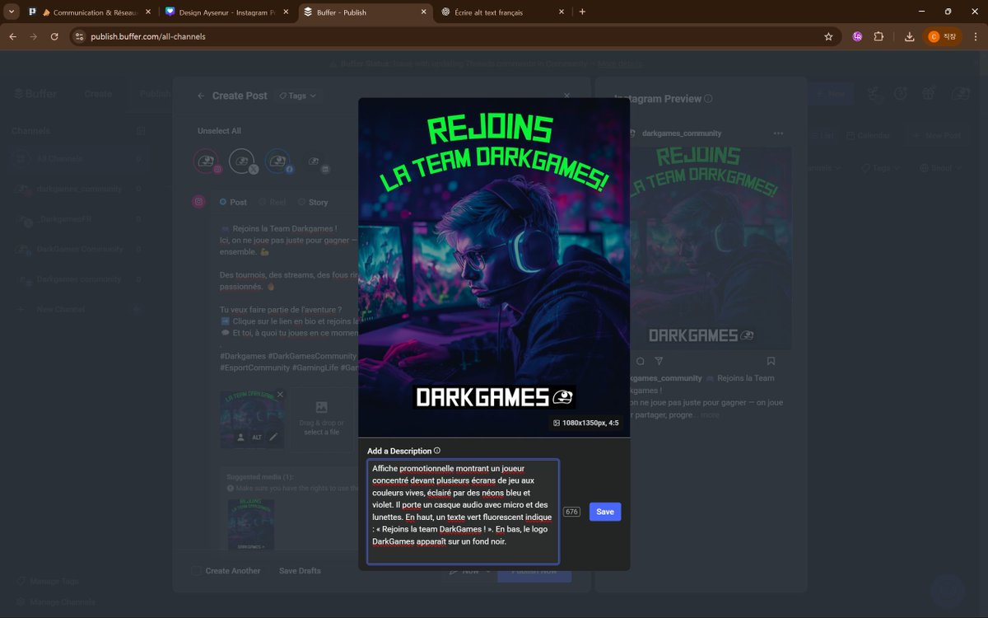
Task: Click the gift icon in header
Action: [929, 94]
